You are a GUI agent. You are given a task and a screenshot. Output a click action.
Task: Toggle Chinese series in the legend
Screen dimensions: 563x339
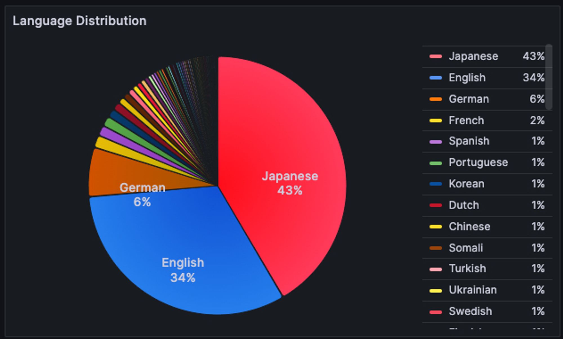pos(469,227)
